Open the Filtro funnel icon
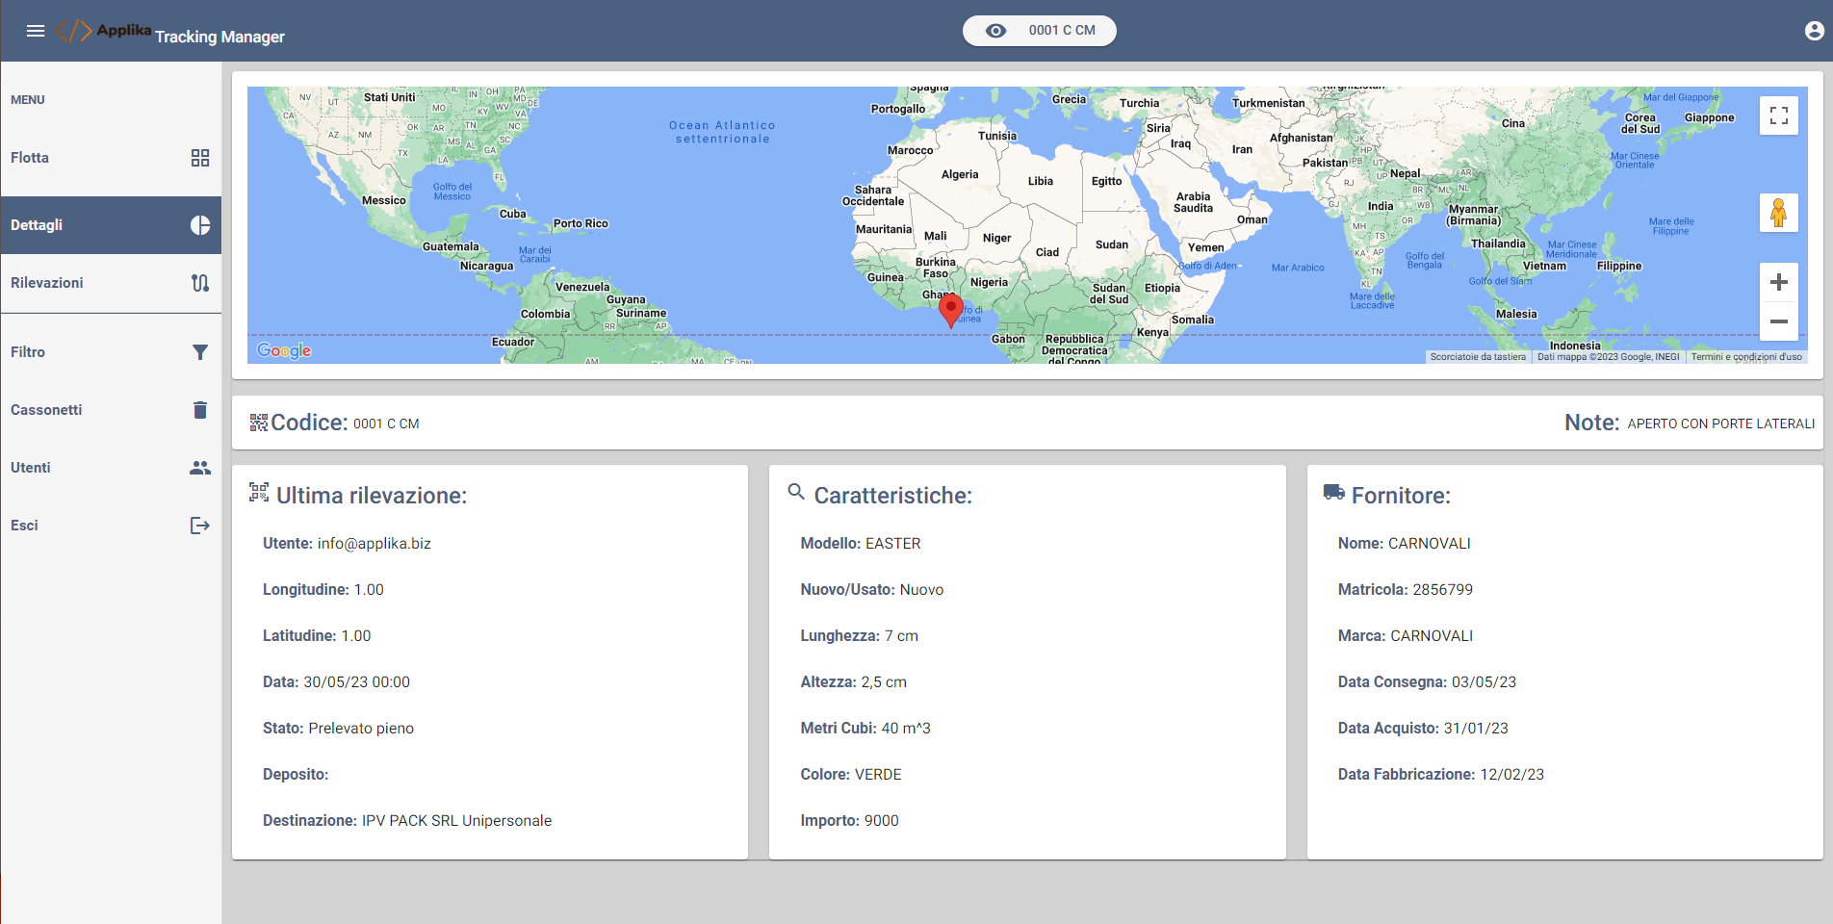This screenshot has width=1833, height=924. (x=200, y=352)
